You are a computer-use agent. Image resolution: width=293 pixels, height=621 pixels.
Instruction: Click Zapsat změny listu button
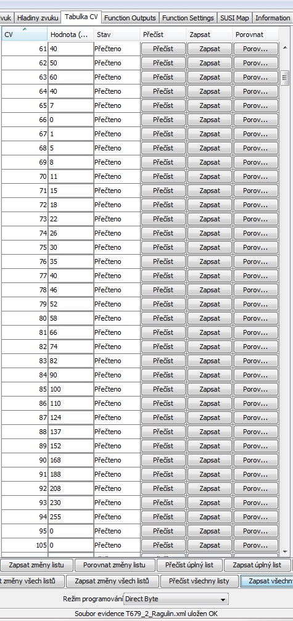click(36, 564)
